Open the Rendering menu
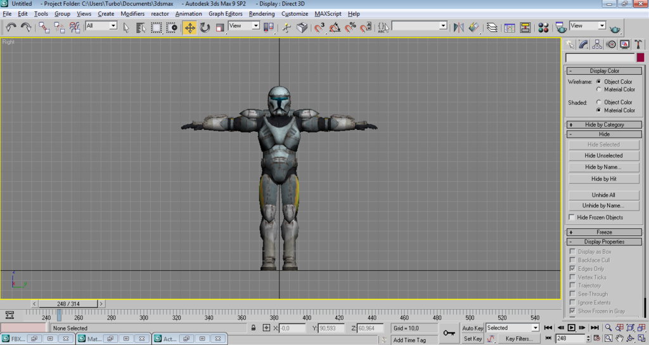This screenshot has width=649, height=345. 262,14
